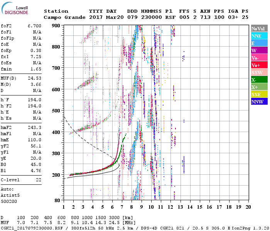The width and height of the screenshot is (270, 231).
Task: Click the foF1 N/A value
Action: tap(37, 32)
